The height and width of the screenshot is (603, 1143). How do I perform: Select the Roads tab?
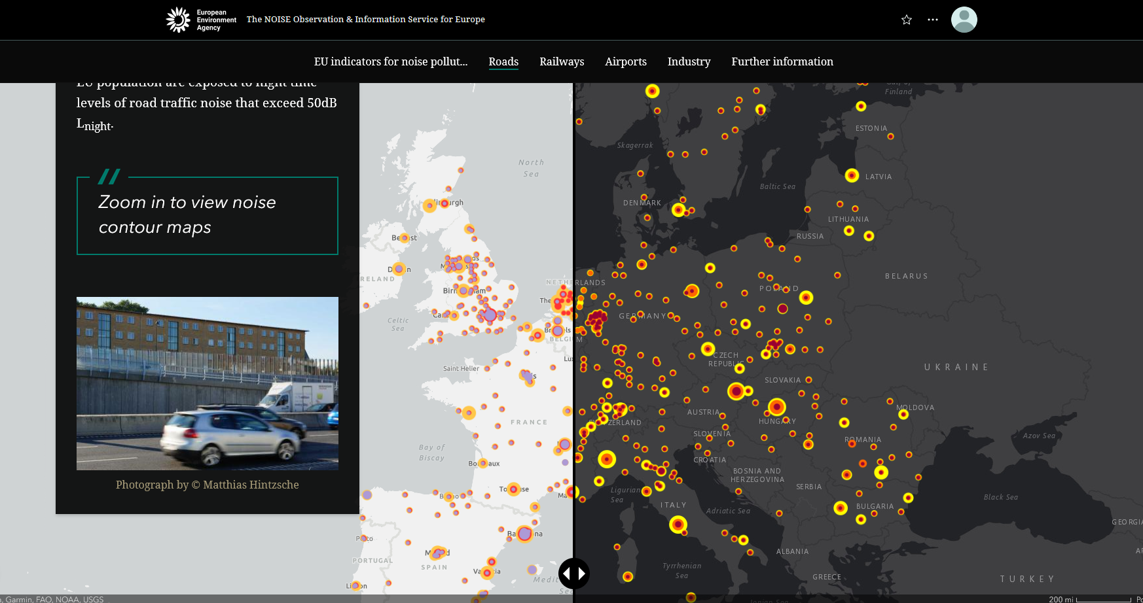tap(503, 61)
